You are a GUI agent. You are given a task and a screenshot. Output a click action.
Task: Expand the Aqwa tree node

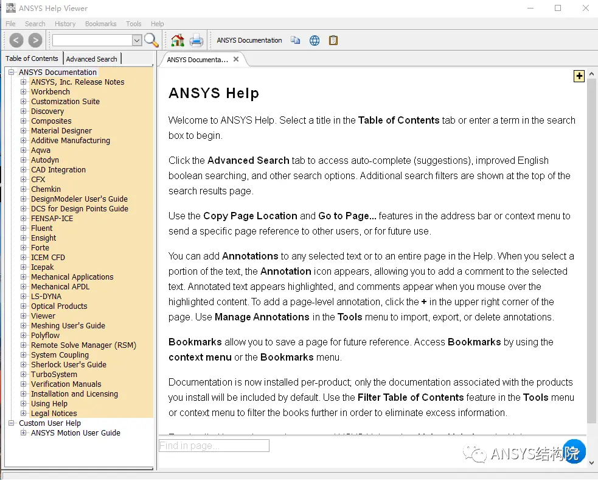point(23,150)
